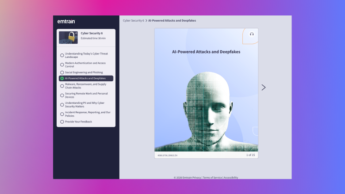Select the Malware, Ransomware, and Supply Chain circle
The width and height of the screenshot is (345, 194).
point(62,86)
